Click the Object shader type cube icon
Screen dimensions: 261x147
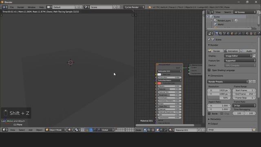(158, 130)
